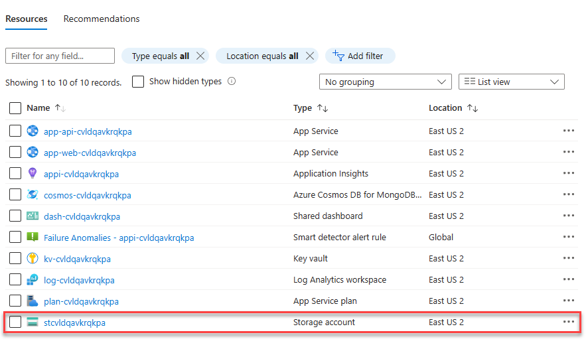Click the Cosmos DB icon for cosmos-cvldqavkrqkpa
Image resolution: width=588 pixels, height=355 pixels.
[33, 194]
